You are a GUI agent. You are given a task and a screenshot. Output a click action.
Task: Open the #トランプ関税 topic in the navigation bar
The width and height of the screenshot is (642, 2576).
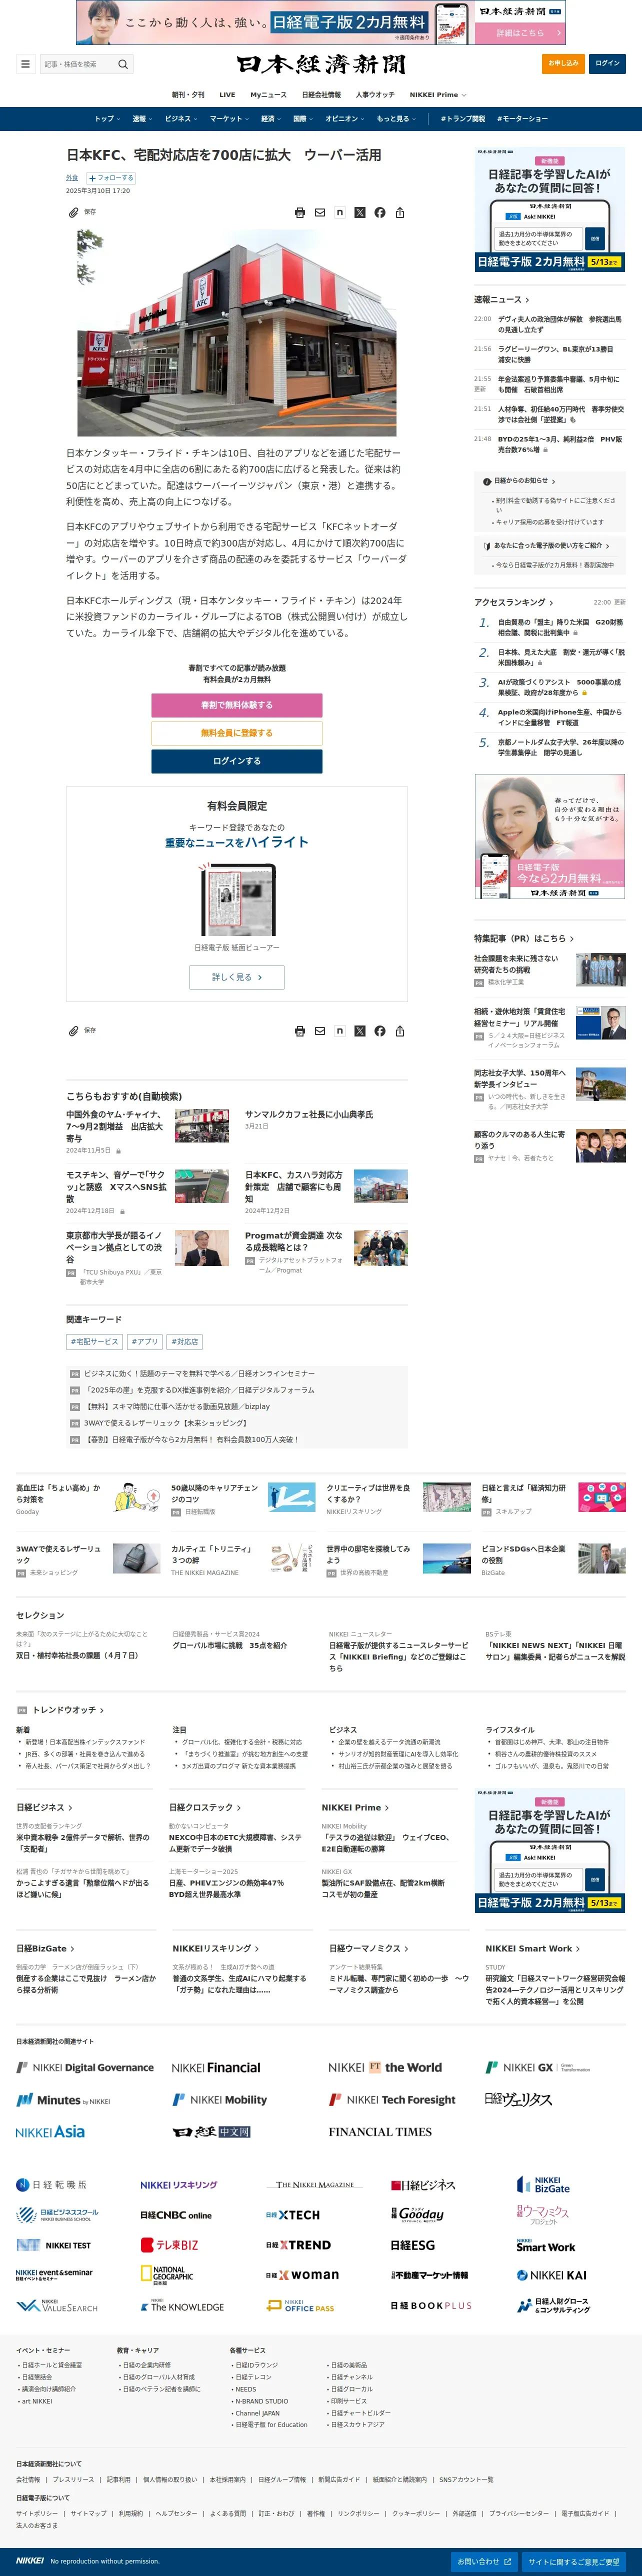click(x=463, y=119)
